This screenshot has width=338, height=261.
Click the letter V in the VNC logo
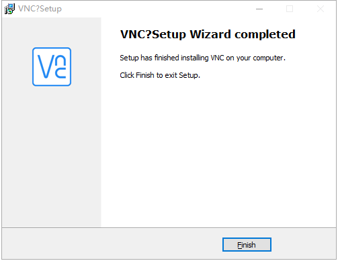[x=43, y=66]
